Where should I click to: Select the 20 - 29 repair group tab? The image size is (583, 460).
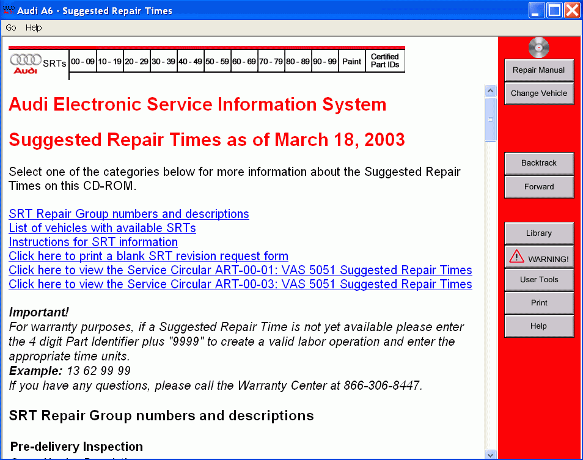pos(136,61)
